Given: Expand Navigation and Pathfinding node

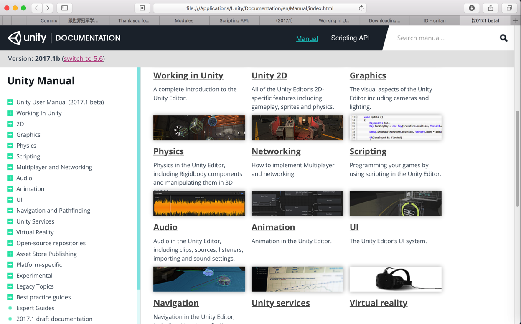Looking at the screenshot, I should click(x=10, y=211).
